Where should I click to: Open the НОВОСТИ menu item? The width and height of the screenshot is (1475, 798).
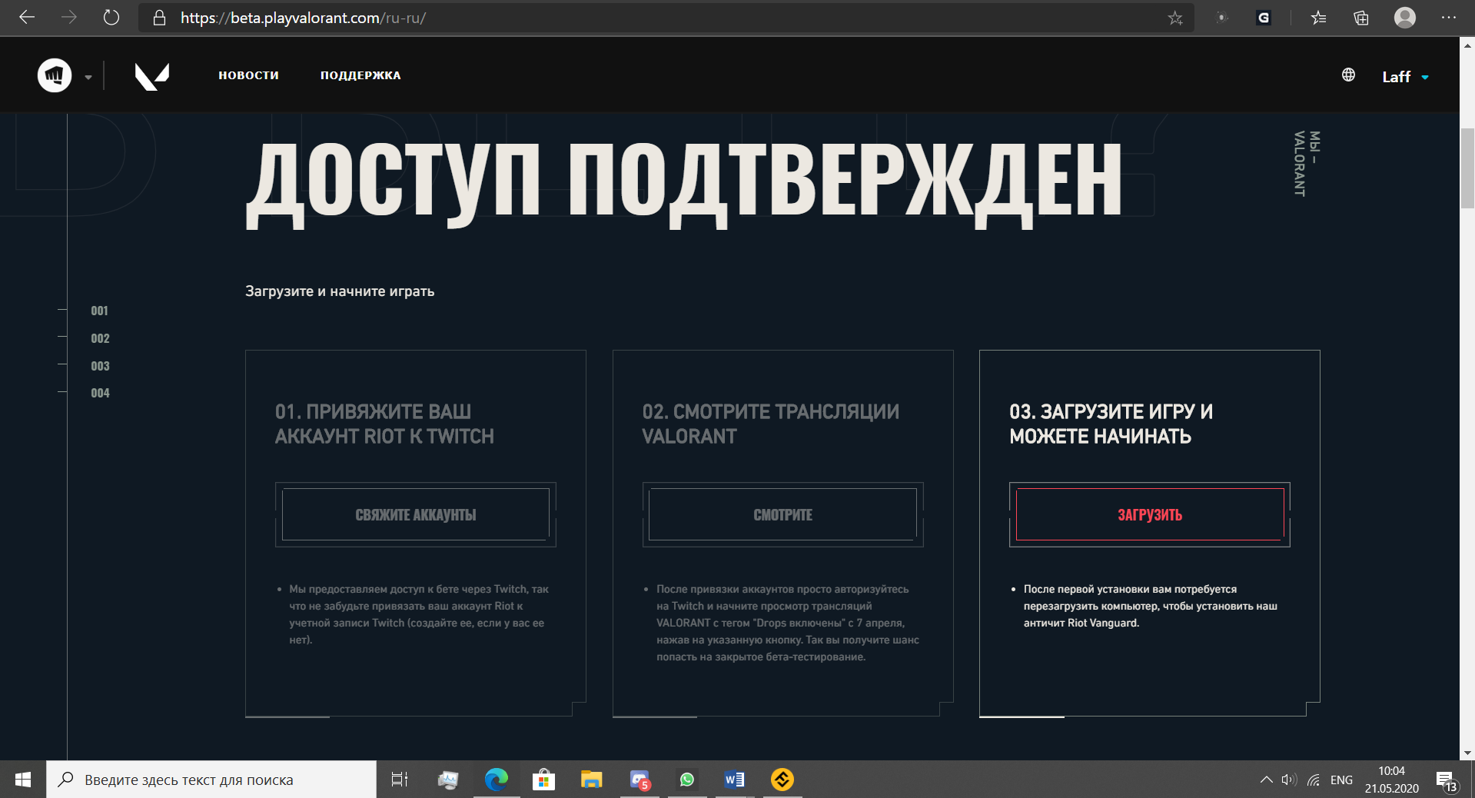[248, 75]
